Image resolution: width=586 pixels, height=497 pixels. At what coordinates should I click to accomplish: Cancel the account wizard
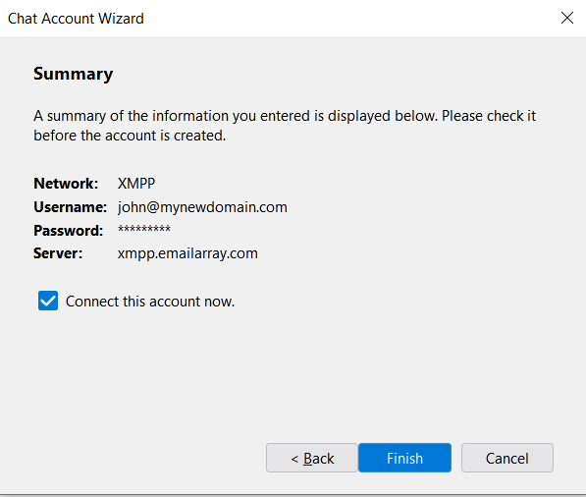[x=507, y=458]
